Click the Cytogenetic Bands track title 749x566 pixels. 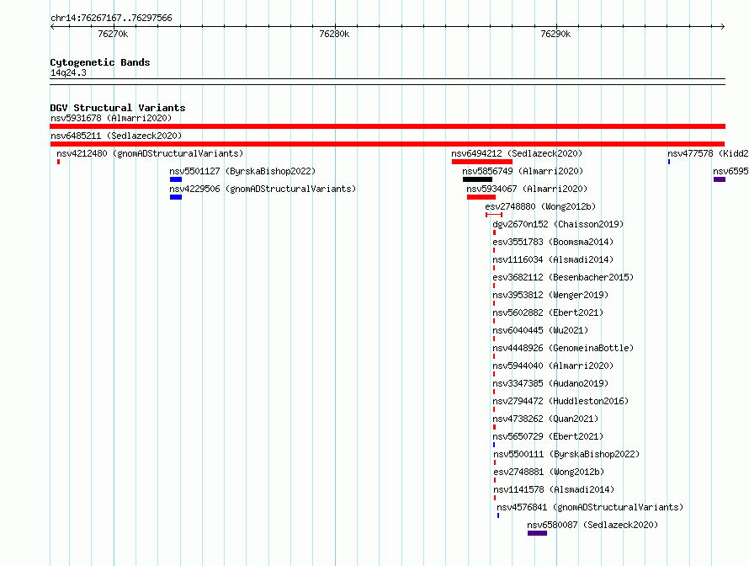coord(100,62)
